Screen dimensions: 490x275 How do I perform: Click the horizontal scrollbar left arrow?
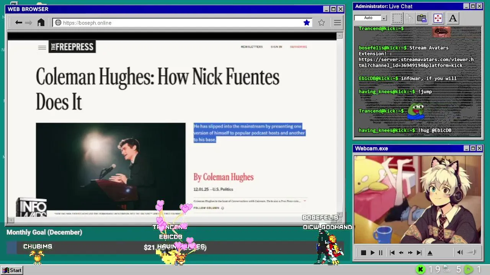pyautogui.click(x=11, y=220)
